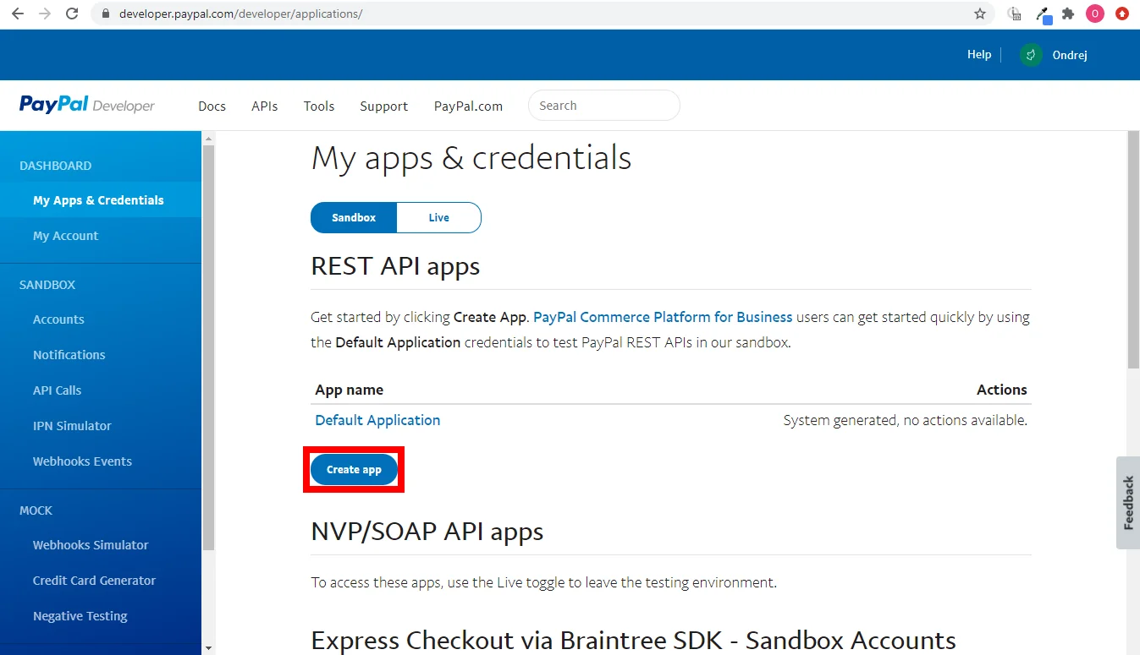Image resolution: width=1140 pixels, height=655 pixels.
Task: Open PayPal Commerce Platform for Business link
Action: point(663,318)
